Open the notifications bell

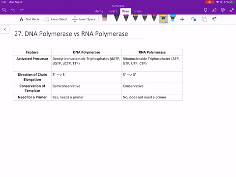pyautogui.click(x=206, y=10)
